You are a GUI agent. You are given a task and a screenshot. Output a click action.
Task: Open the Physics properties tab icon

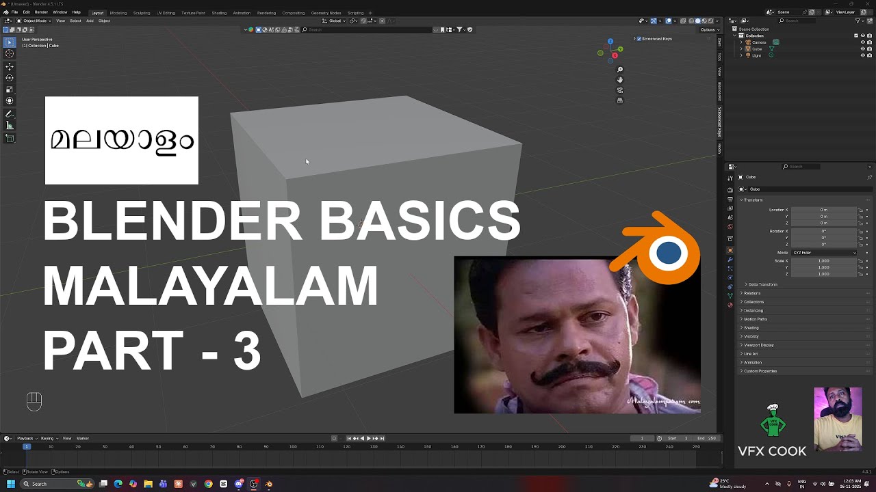coord(730,278)
